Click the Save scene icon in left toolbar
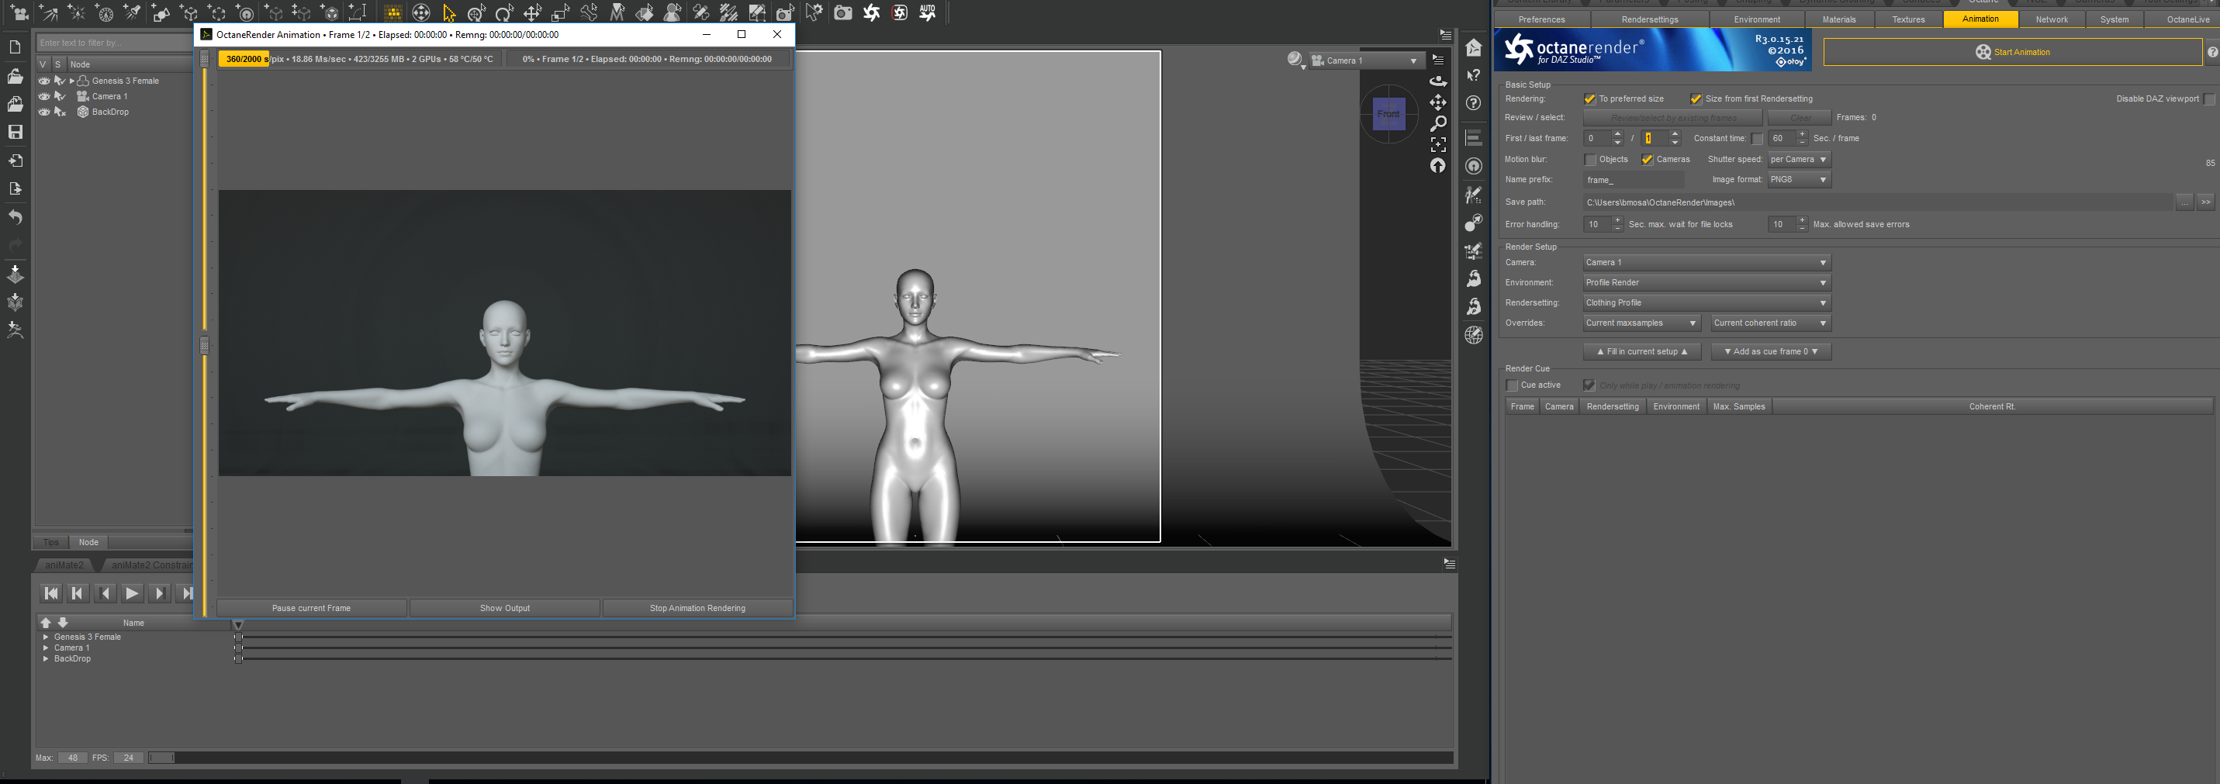Viewport: 2220px width, 784px height. (16, 132)
